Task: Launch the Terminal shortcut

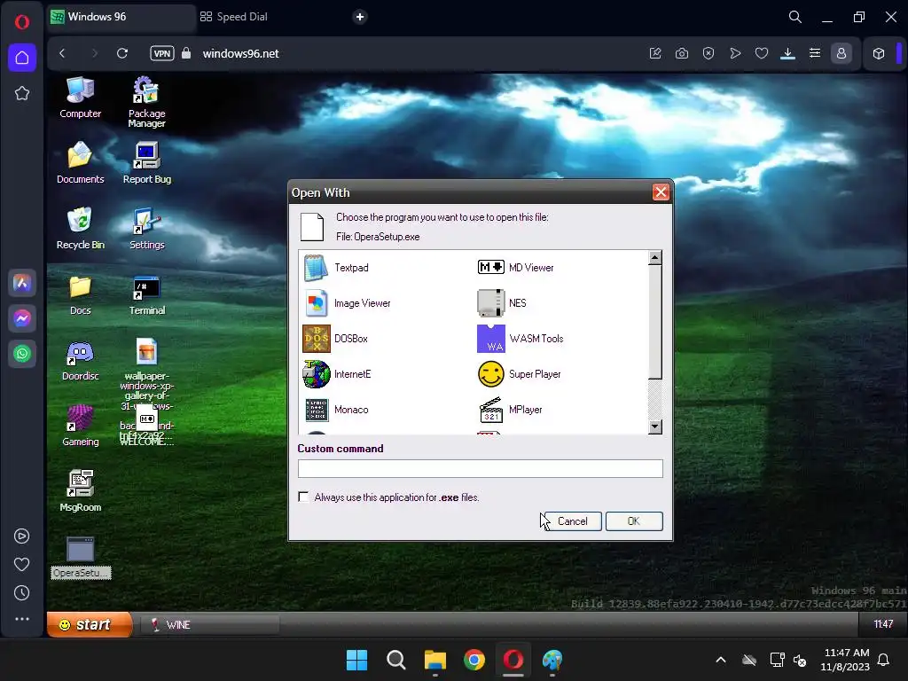Action: [146, 294]
